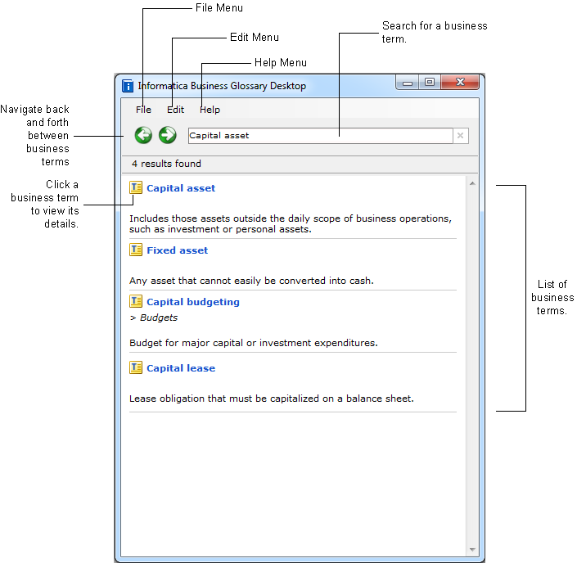Open the Fixed asset term link

tap(177, 250)
